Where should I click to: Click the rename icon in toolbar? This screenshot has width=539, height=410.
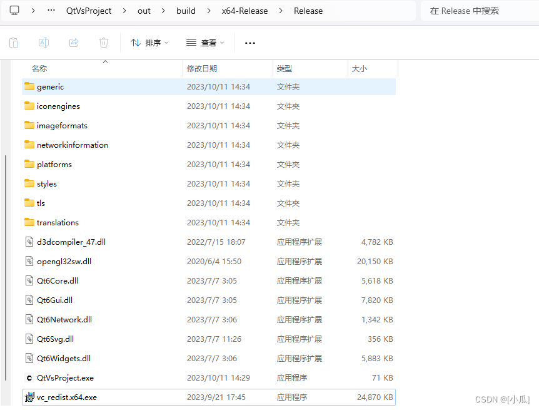[44, 43]
